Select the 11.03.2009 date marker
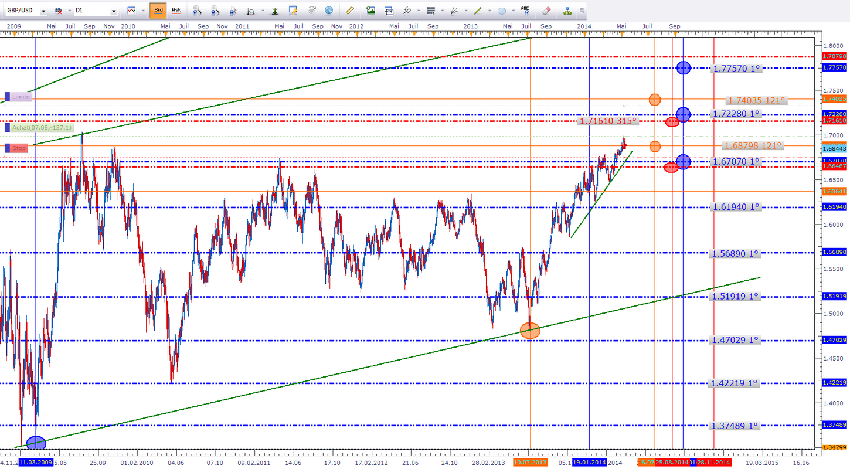 (x=36, y=463)
